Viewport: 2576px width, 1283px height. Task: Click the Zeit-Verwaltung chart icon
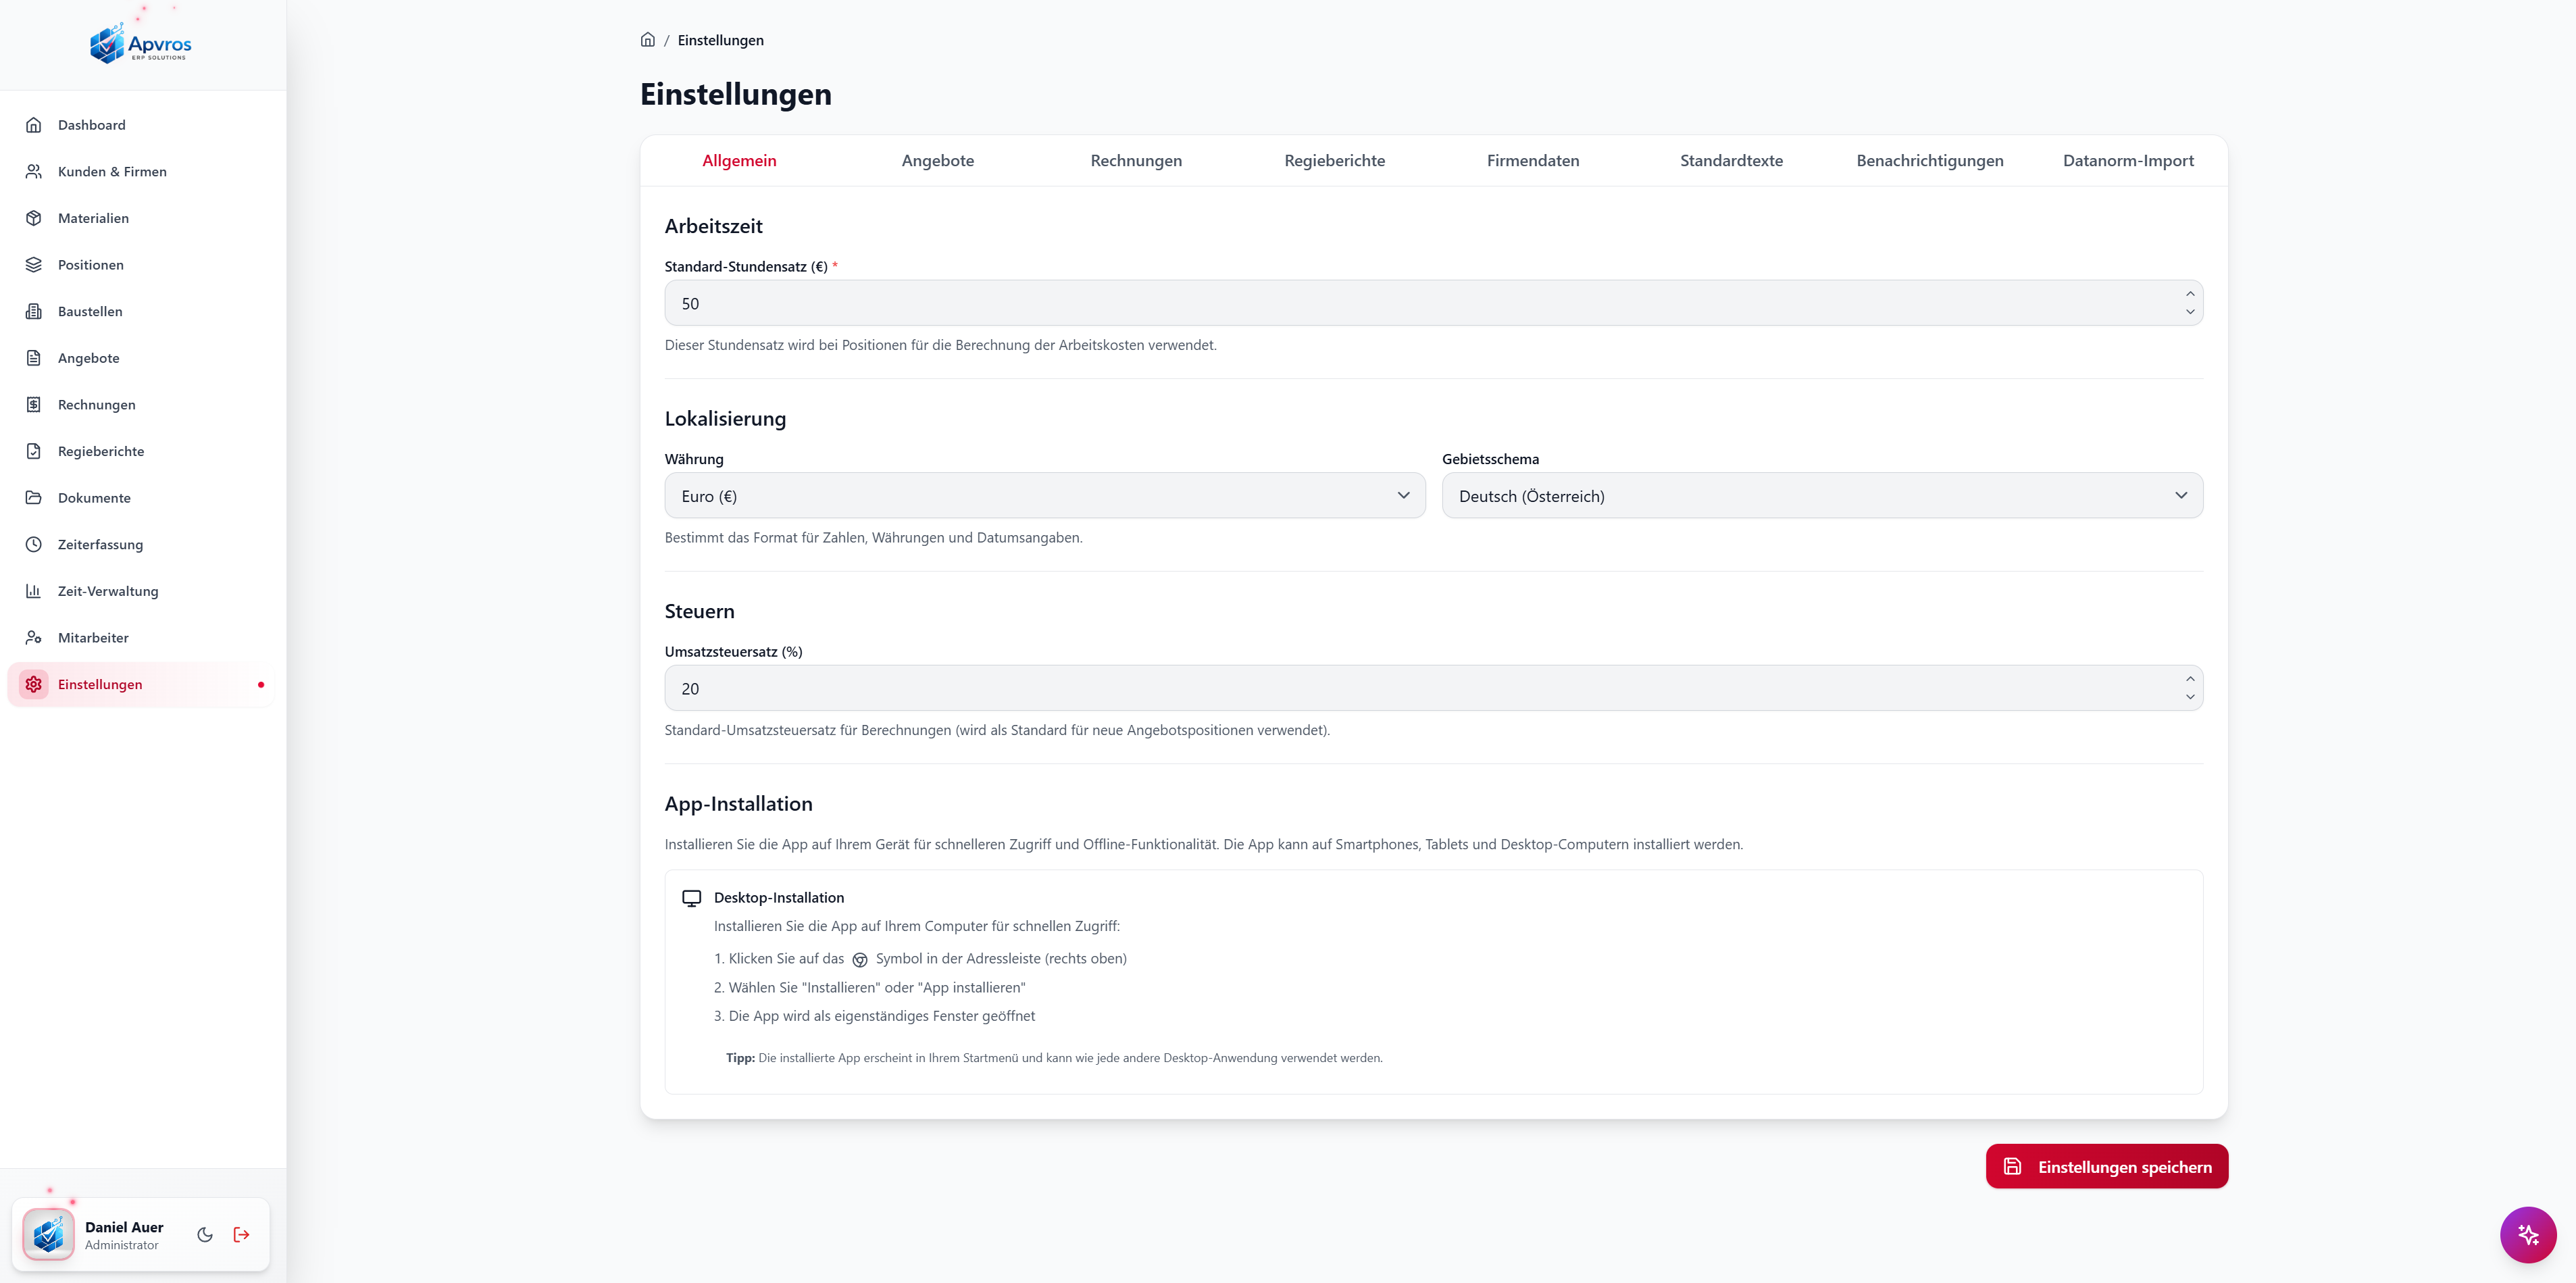click(x=34, y=591)
